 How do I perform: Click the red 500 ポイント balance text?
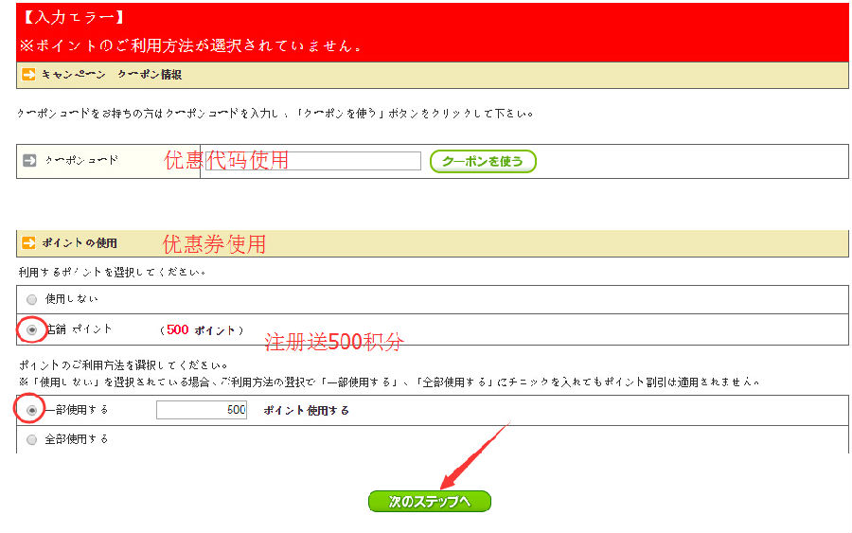[201, 329]
